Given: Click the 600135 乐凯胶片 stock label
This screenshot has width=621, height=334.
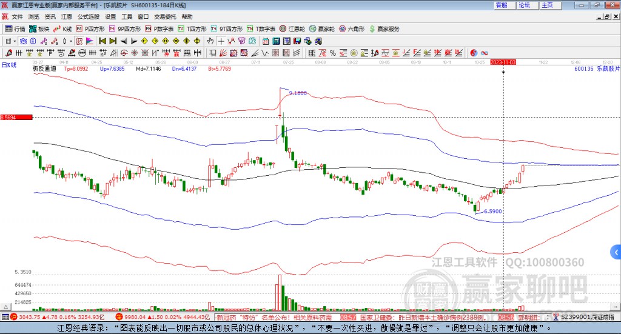Looking at the screenshot, I should click(x=597, y=69).
